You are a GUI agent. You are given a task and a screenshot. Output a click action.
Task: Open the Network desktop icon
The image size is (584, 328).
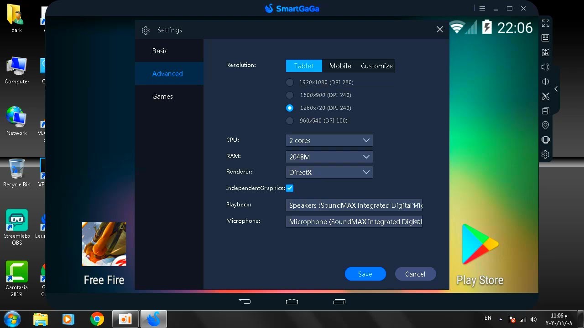(17, 121)
